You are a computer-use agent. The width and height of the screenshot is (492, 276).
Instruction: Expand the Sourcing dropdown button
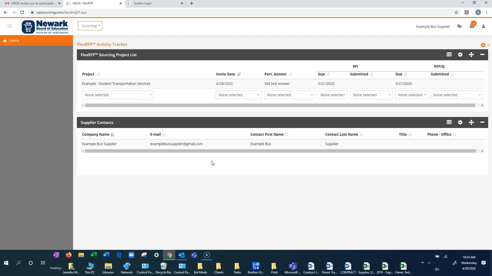(x=90, y=26)
